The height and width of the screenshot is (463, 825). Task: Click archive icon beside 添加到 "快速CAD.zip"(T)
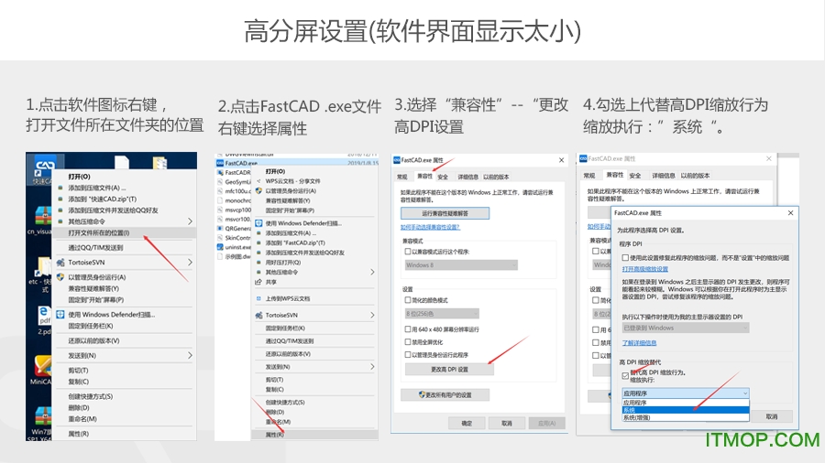(x=60, y=199)
